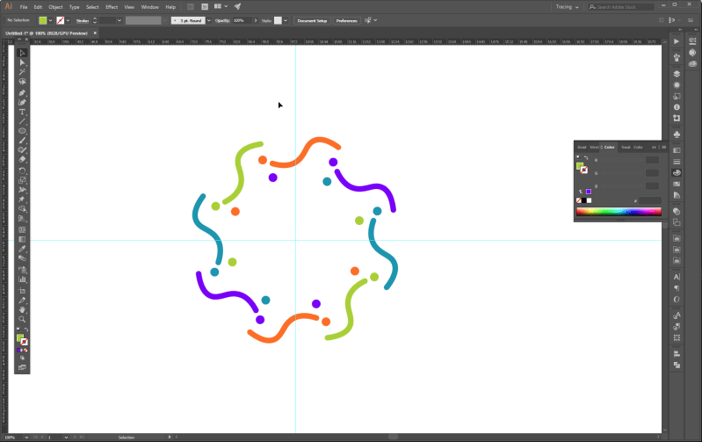Screen dimensions: 702x442
Task: Open the brush definition 3 pt. Round dropdown
Action: 208,20
